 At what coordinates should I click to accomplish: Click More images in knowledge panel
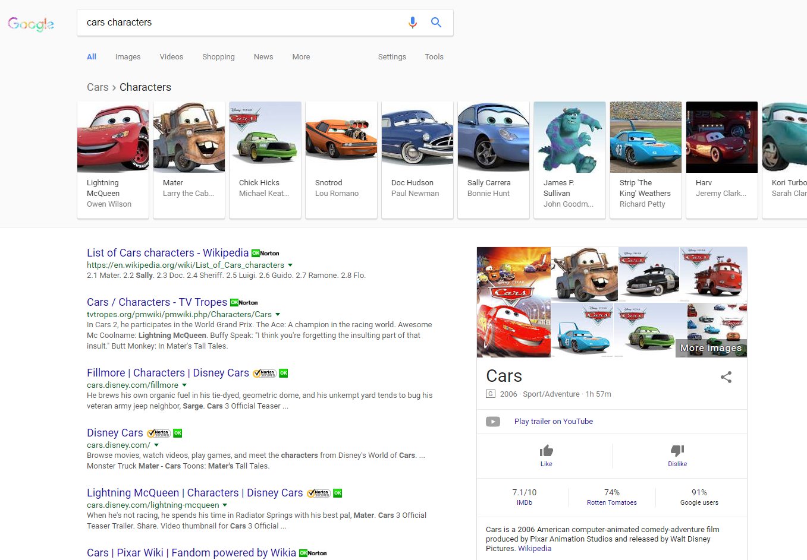tap(711, 348)
